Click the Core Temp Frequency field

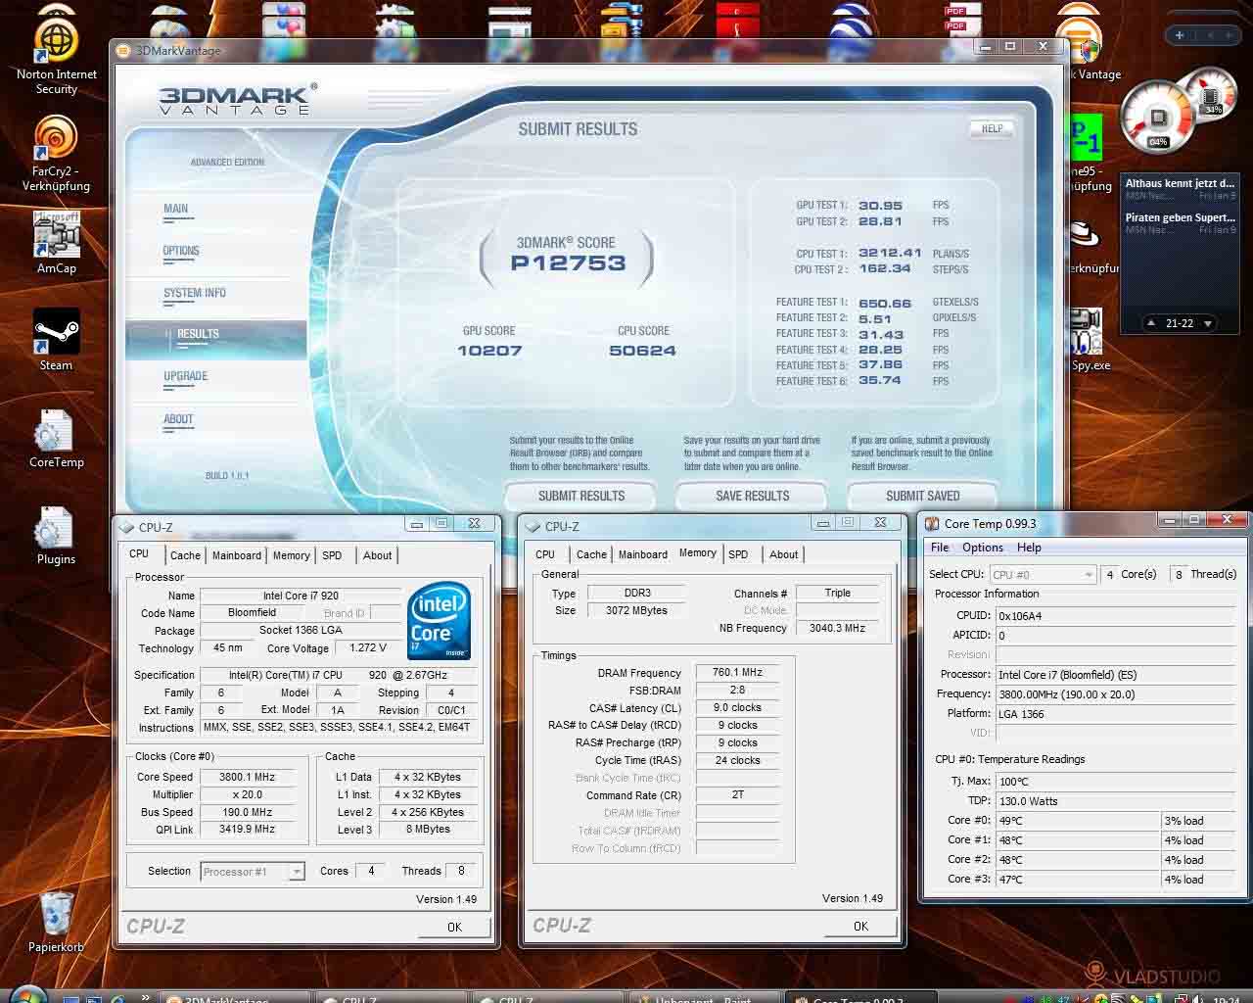pyautogui.click(x=1116, y=694)
